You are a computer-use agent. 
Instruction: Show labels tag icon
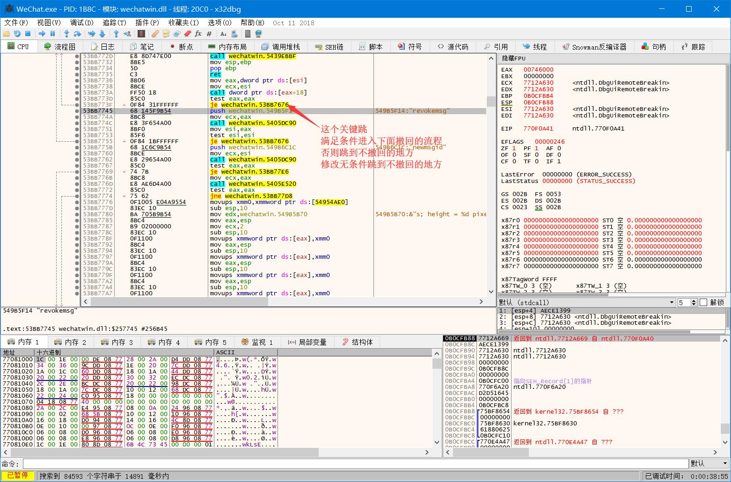[x=176, y=34]
